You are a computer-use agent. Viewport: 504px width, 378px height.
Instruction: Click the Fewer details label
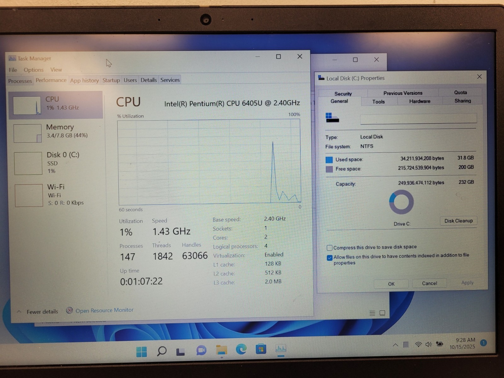pos(43,312)
